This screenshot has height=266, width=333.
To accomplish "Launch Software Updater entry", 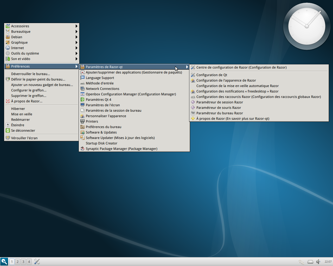I will click(134, 138).
